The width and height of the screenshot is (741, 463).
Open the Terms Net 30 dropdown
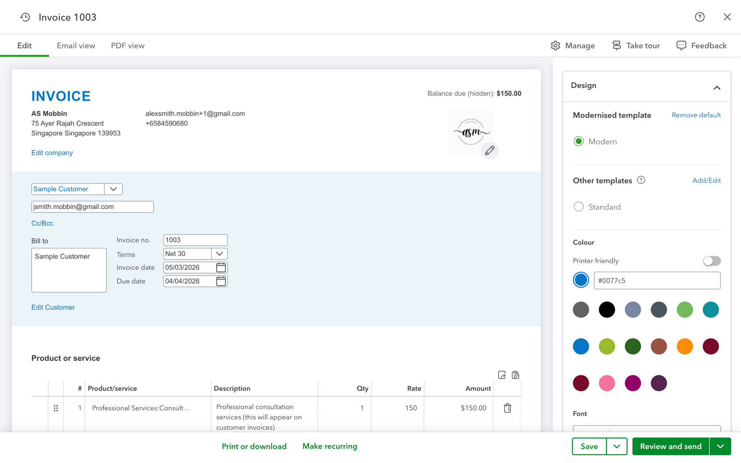click(x=220, y=254)
